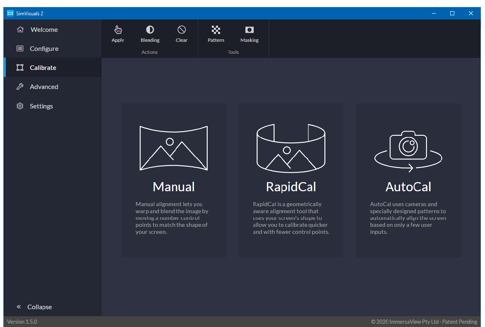Click the Tools group label

[x=233, y=52]
